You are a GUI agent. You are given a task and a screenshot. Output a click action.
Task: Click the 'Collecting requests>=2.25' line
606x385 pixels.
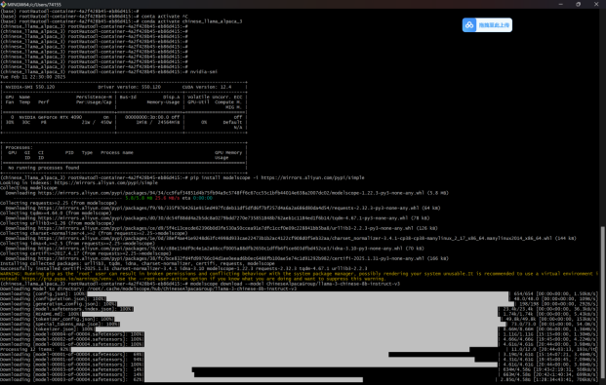(x=59, y=203)
